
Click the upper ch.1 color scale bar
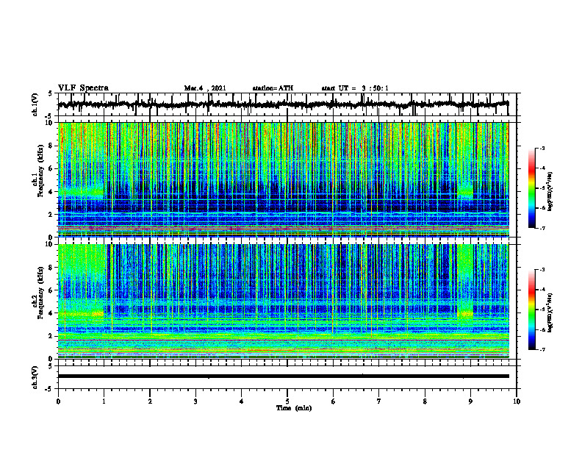532,188
